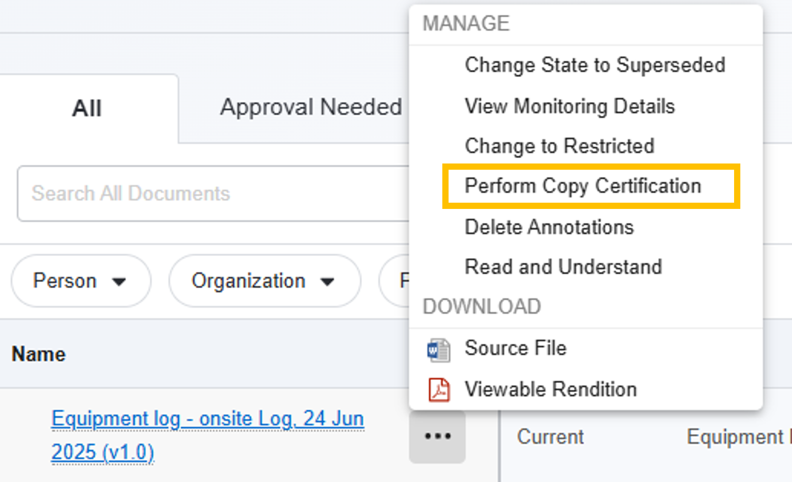Expand the Organization filter dropdown
The height and width of the screenshot is (482, 792).
click(265, 281)
